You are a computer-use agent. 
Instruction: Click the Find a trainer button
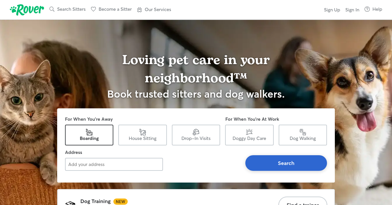pos(302,201)
